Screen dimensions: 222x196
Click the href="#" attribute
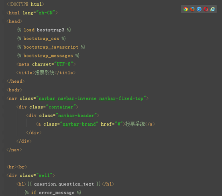(x=112, y=124)
